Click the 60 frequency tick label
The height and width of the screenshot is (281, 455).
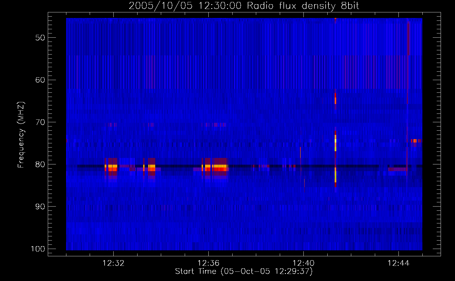coord(40,80)
